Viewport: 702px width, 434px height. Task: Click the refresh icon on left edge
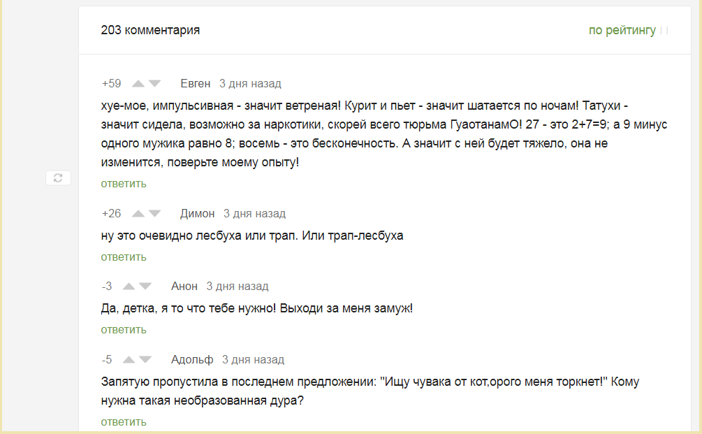pyautogui.click(x=58, y=178)
